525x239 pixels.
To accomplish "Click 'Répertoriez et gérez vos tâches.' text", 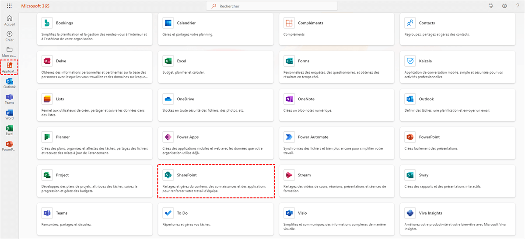I will (186, 225).
